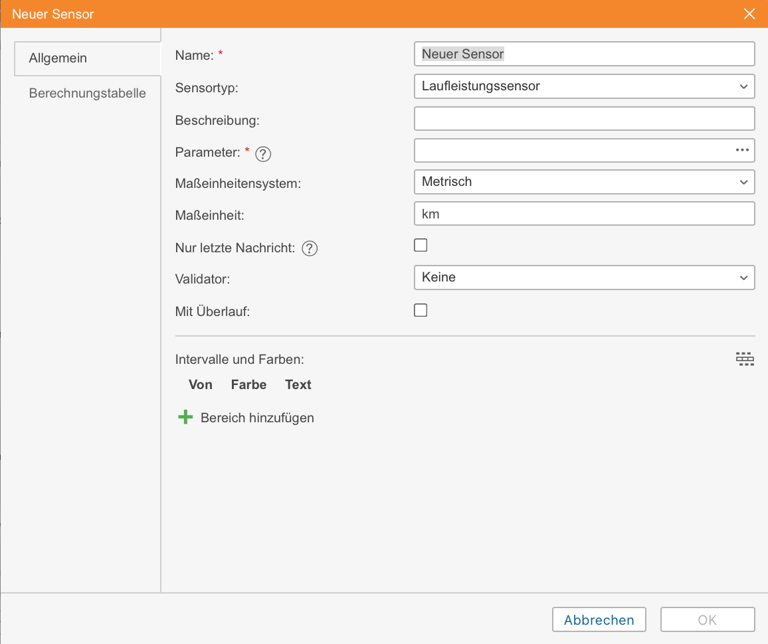Switch to the Berechnungstabelle tab
Screen dimensions: 768x644
[87, 93]
